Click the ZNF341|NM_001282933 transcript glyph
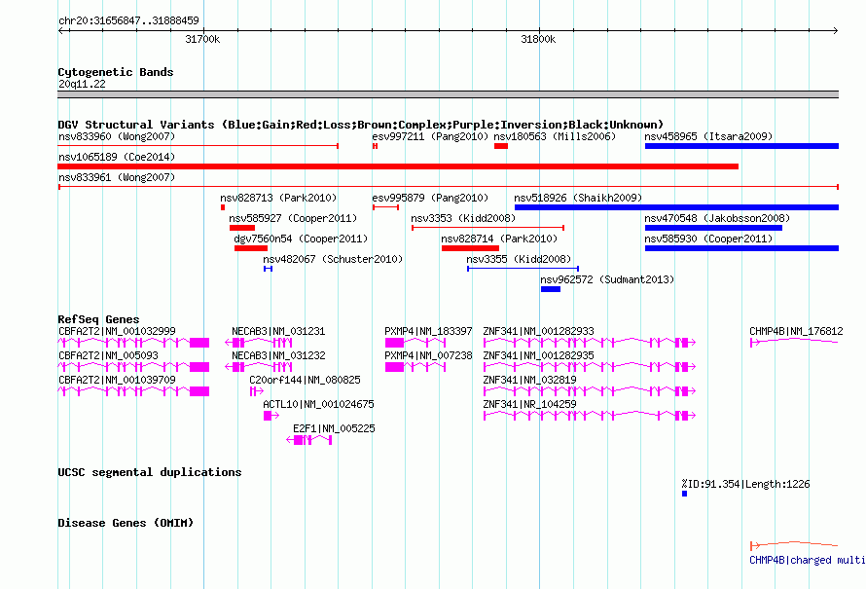The image size is (866, 589). click(590, 343)
